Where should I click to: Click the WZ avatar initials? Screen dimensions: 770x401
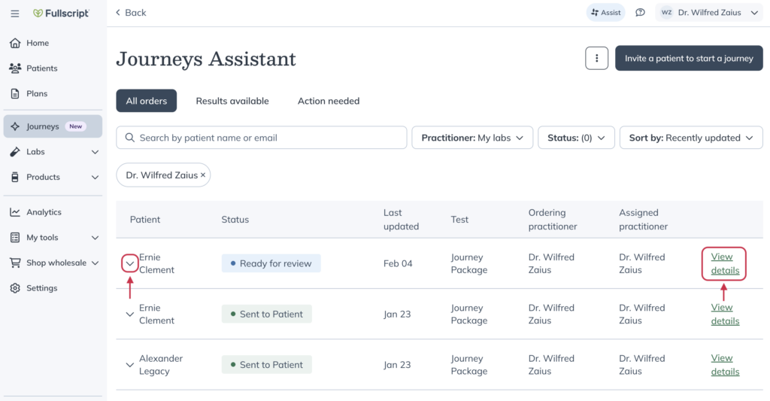pos(666,13)
